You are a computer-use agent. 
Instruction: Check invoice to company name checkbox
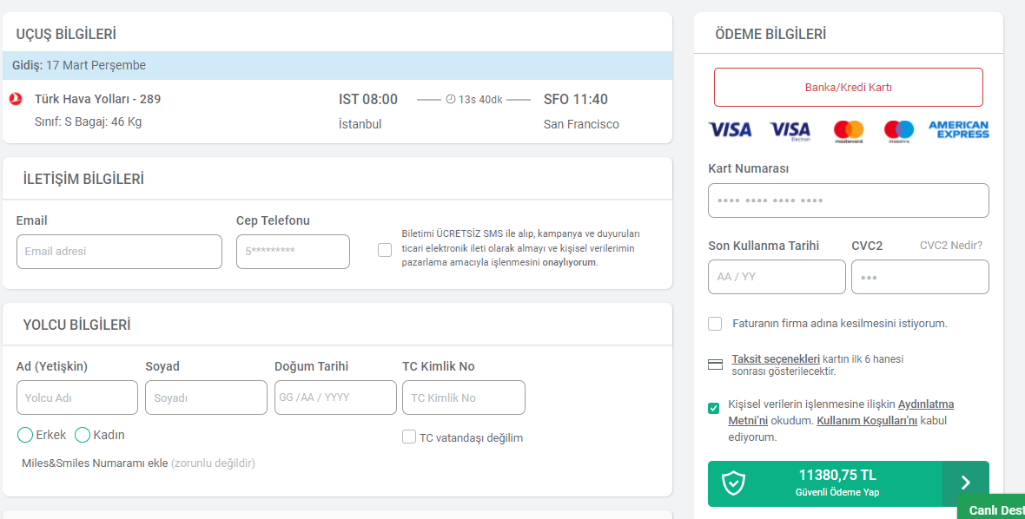click(x=715, y=324)
